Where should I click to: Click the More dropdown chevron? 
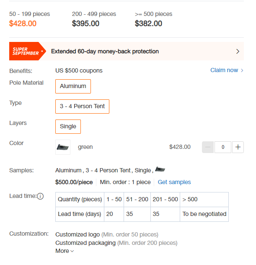(72, 251)
